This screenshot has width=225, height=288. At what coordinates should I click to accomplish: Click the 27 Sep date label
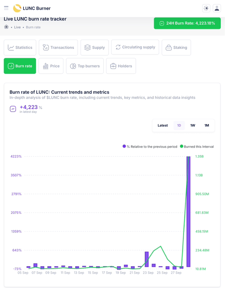point(176,273)
